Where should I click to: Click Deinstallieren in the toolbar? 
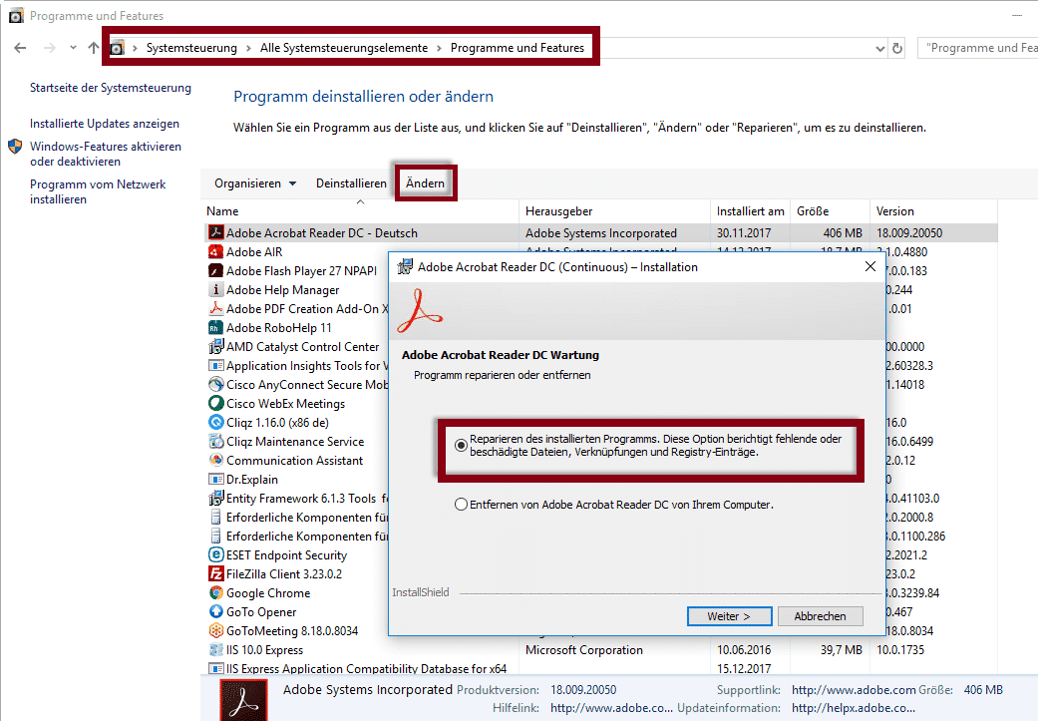click(x=351, y=183)
